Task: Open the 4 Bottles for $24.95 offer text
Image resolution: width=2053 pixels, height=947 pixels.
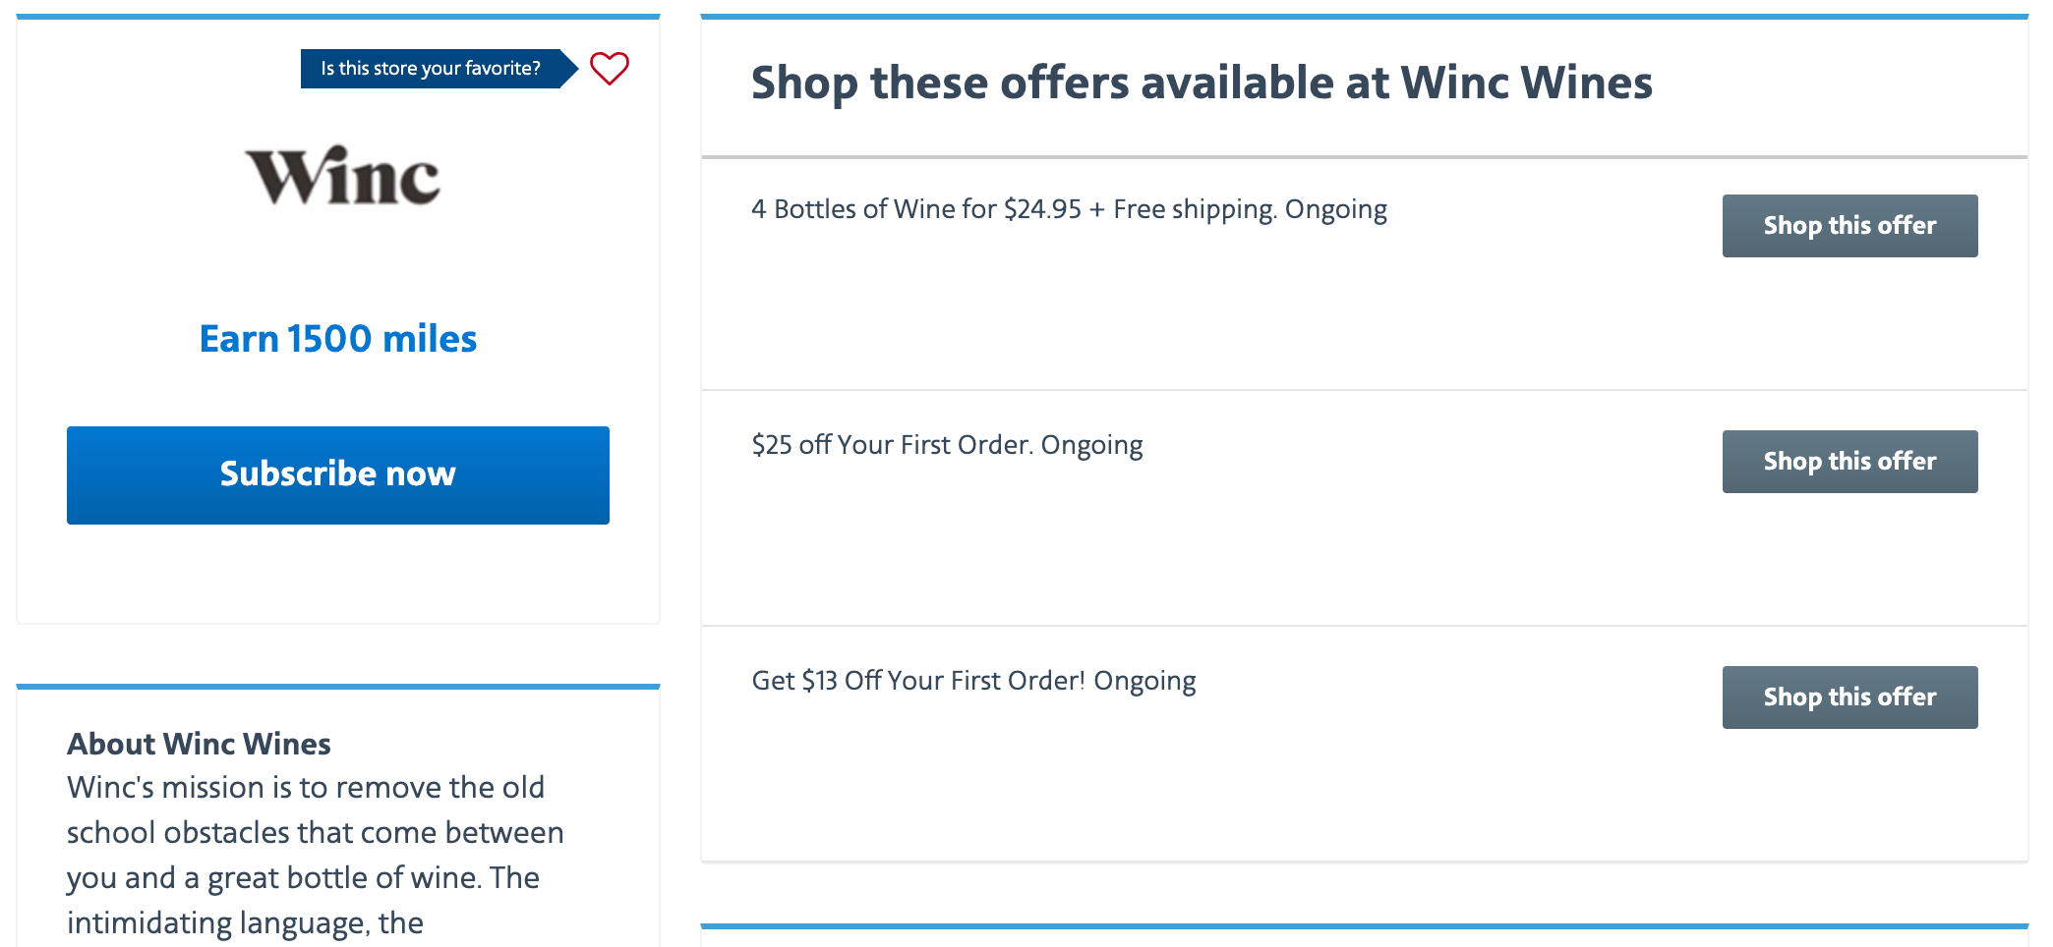Action: 1069,208
